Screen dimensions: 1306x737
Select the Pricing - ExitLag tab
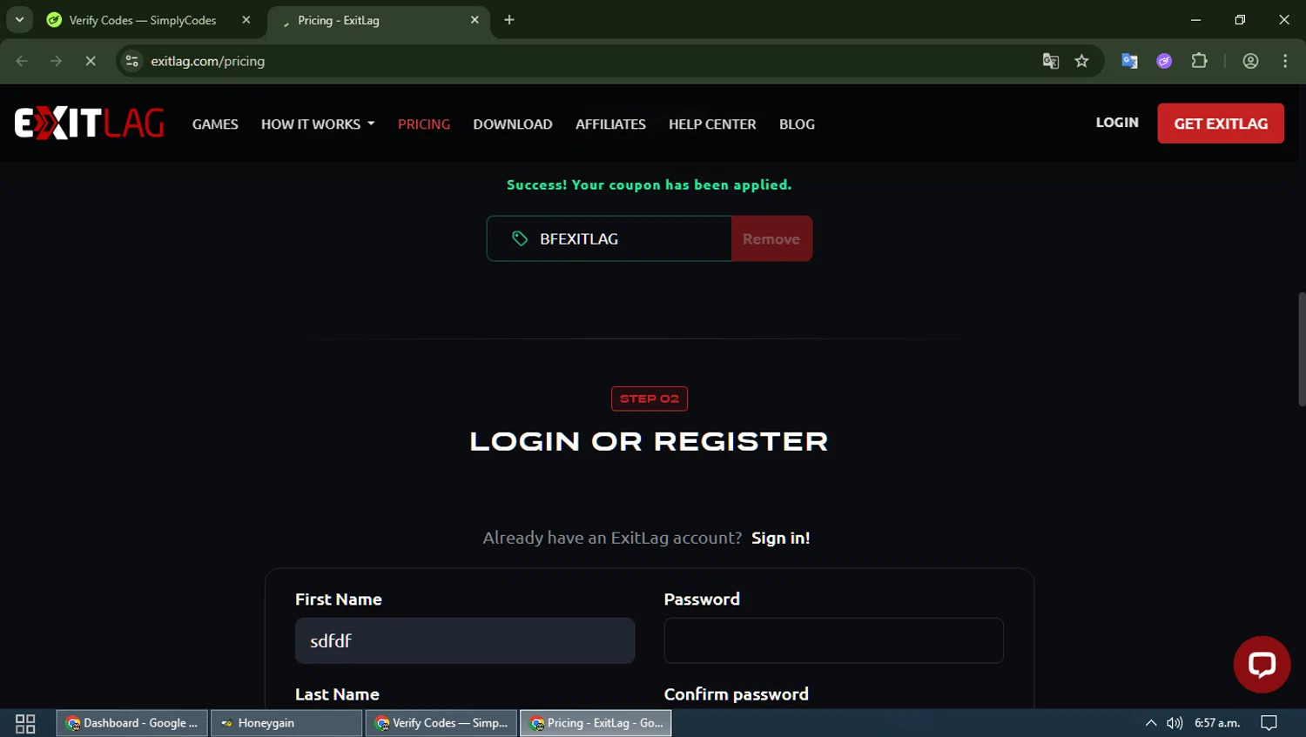(x=379, y=20)
